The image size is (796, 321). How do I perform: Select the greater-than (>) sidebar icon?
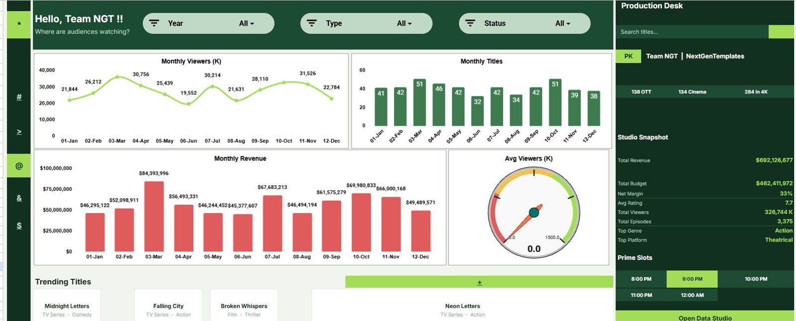(19, 132)
